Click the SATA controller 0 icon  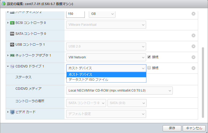[x=12, y=34]
